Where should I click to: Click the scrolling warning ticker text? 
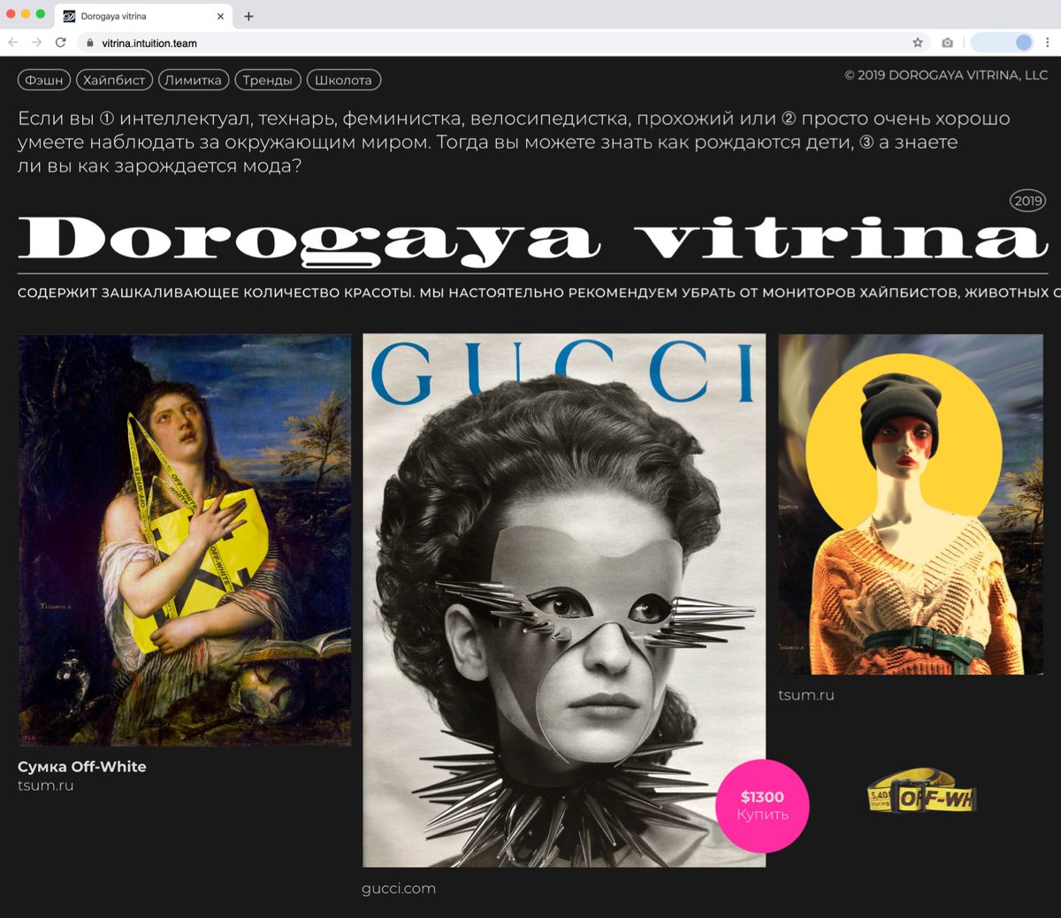pyautogui.click(x=539, y=292)
